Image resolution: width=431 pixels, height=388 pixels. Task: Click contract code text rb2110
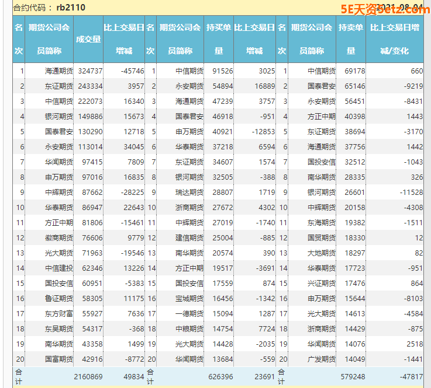click(x=71, y=8)
